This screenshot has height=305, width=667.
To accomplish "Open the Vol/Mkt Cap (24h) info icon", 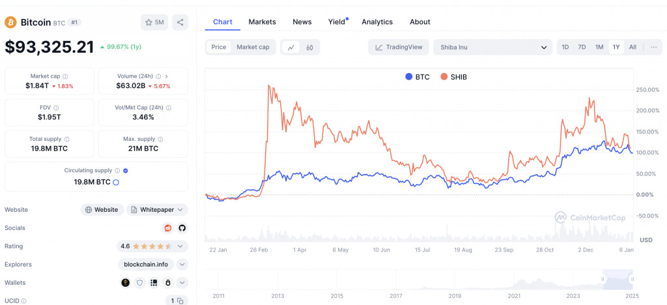I will coord(169,108).
